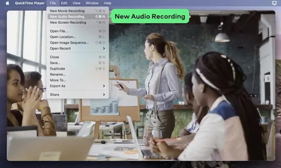Expand the Open Recent submenu arrow
Image resolution: width=281 pixels, height=168 pixels.
[x=104, y=49]
